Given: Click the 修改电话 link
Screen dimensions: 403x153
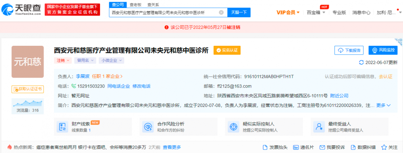Looking at the screenshot, I should tap(141, 86).
